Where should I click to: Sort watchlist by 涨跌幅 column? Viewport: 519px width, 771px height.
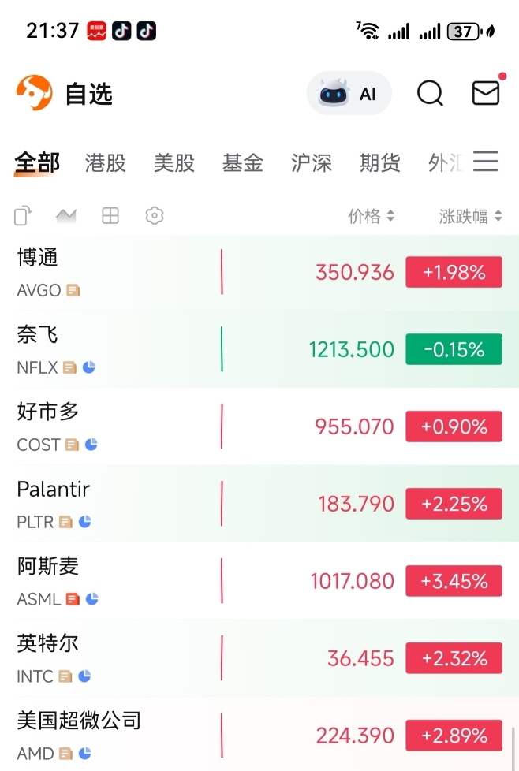[x=470, y=216]
